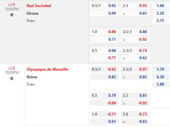Viewport: 170px width, 127px height.
Task: Pick Marseille win odds 1.79
Action: [161, 69]
